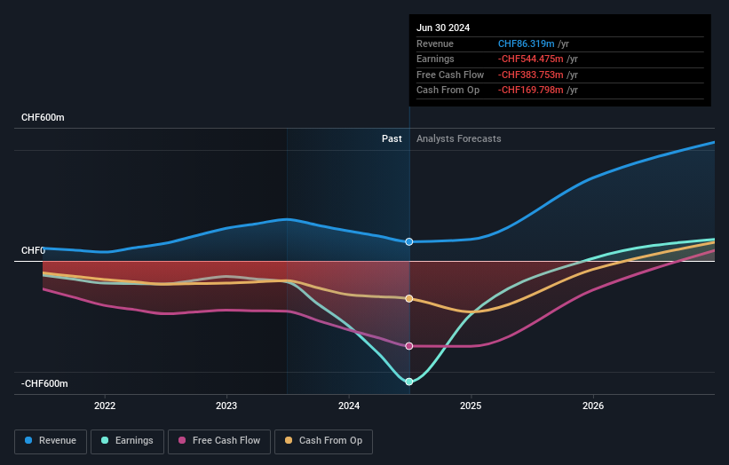
Task: Click the Revenue row label in tooltip
Action: (435, 43)
